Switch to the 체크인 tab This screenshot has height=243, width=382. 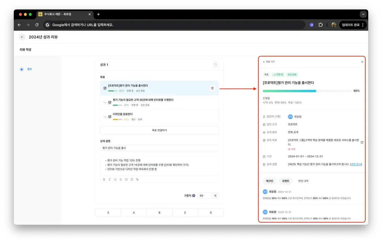[269, 181]
